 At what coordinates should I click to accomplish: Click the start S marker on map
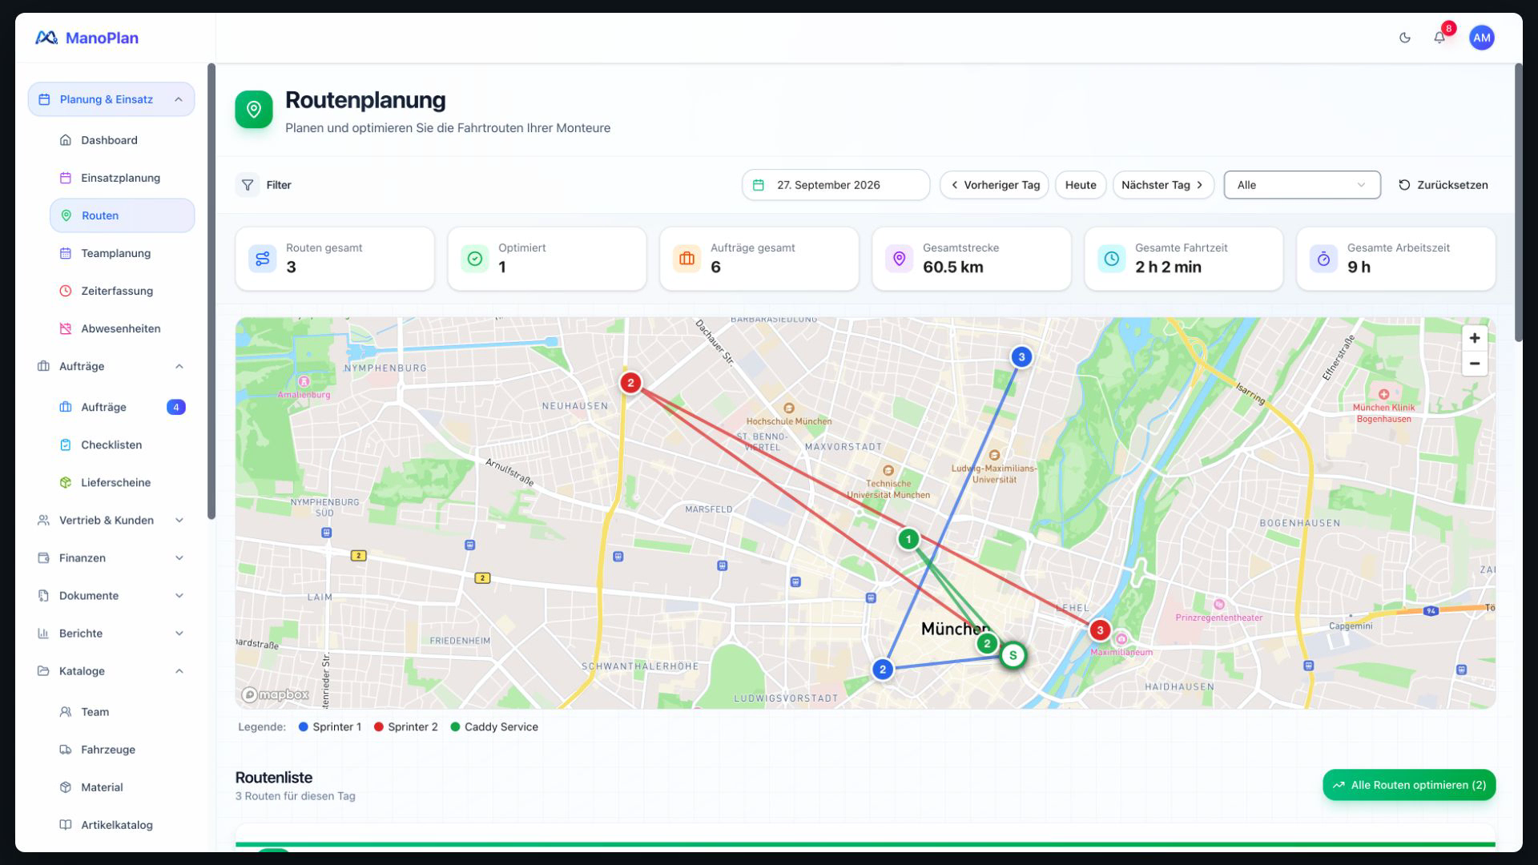click(x=1013, y=656)
